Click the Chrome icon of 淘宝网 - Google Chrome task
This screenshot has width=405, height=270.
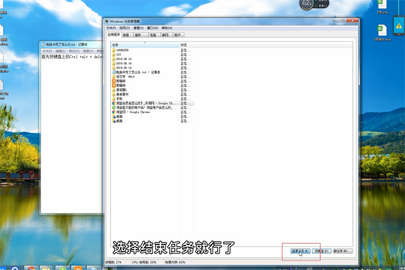(113, 112)
